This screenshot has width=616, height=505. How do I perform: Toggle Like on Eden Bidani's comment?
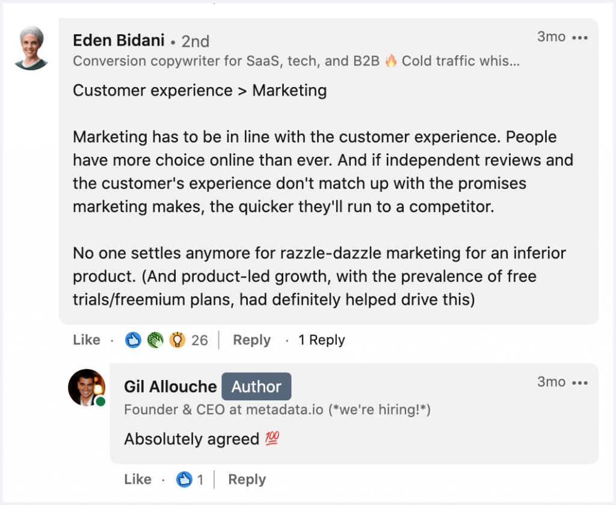click(x=85, y=340)
